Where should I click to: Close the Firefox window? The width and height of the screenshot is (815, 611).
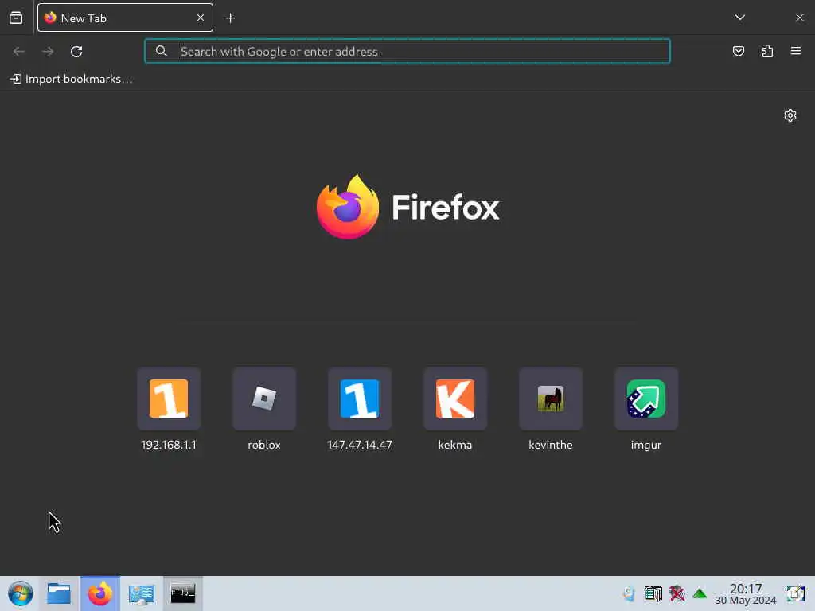(x=799, y=18)
